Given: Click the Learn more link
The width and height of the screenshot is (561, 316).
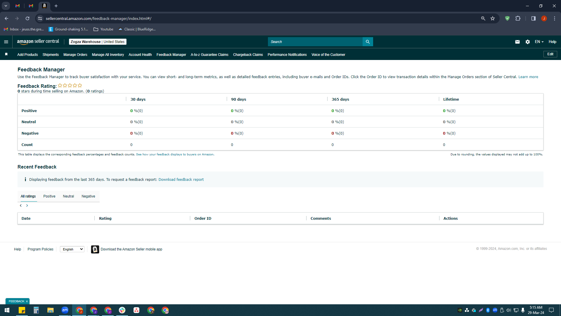Looking at the screenshot, I should 528,77.
